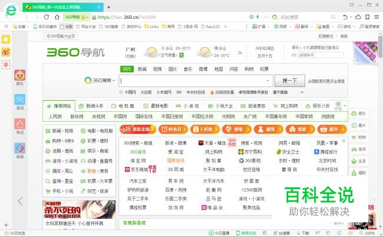This screenshot has width=383, height=237.
Task: Select the 新闻 search tab
Action: click(142, 69)
